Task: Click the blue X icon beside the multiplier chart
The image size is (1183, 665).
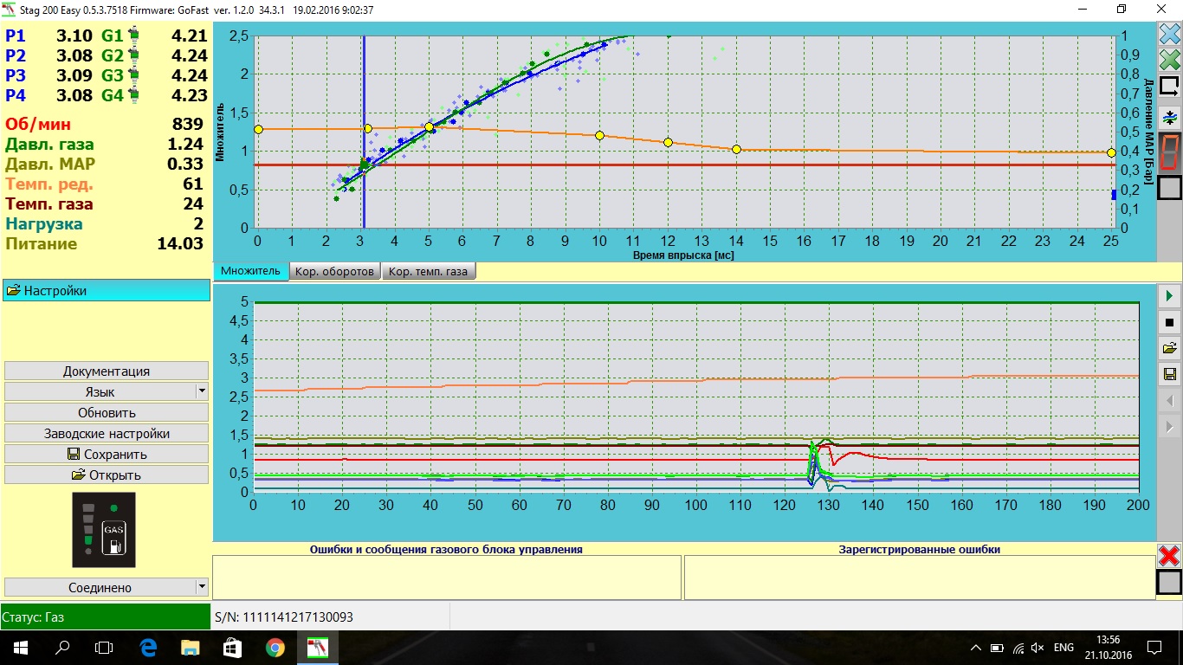Action: 1169,34
